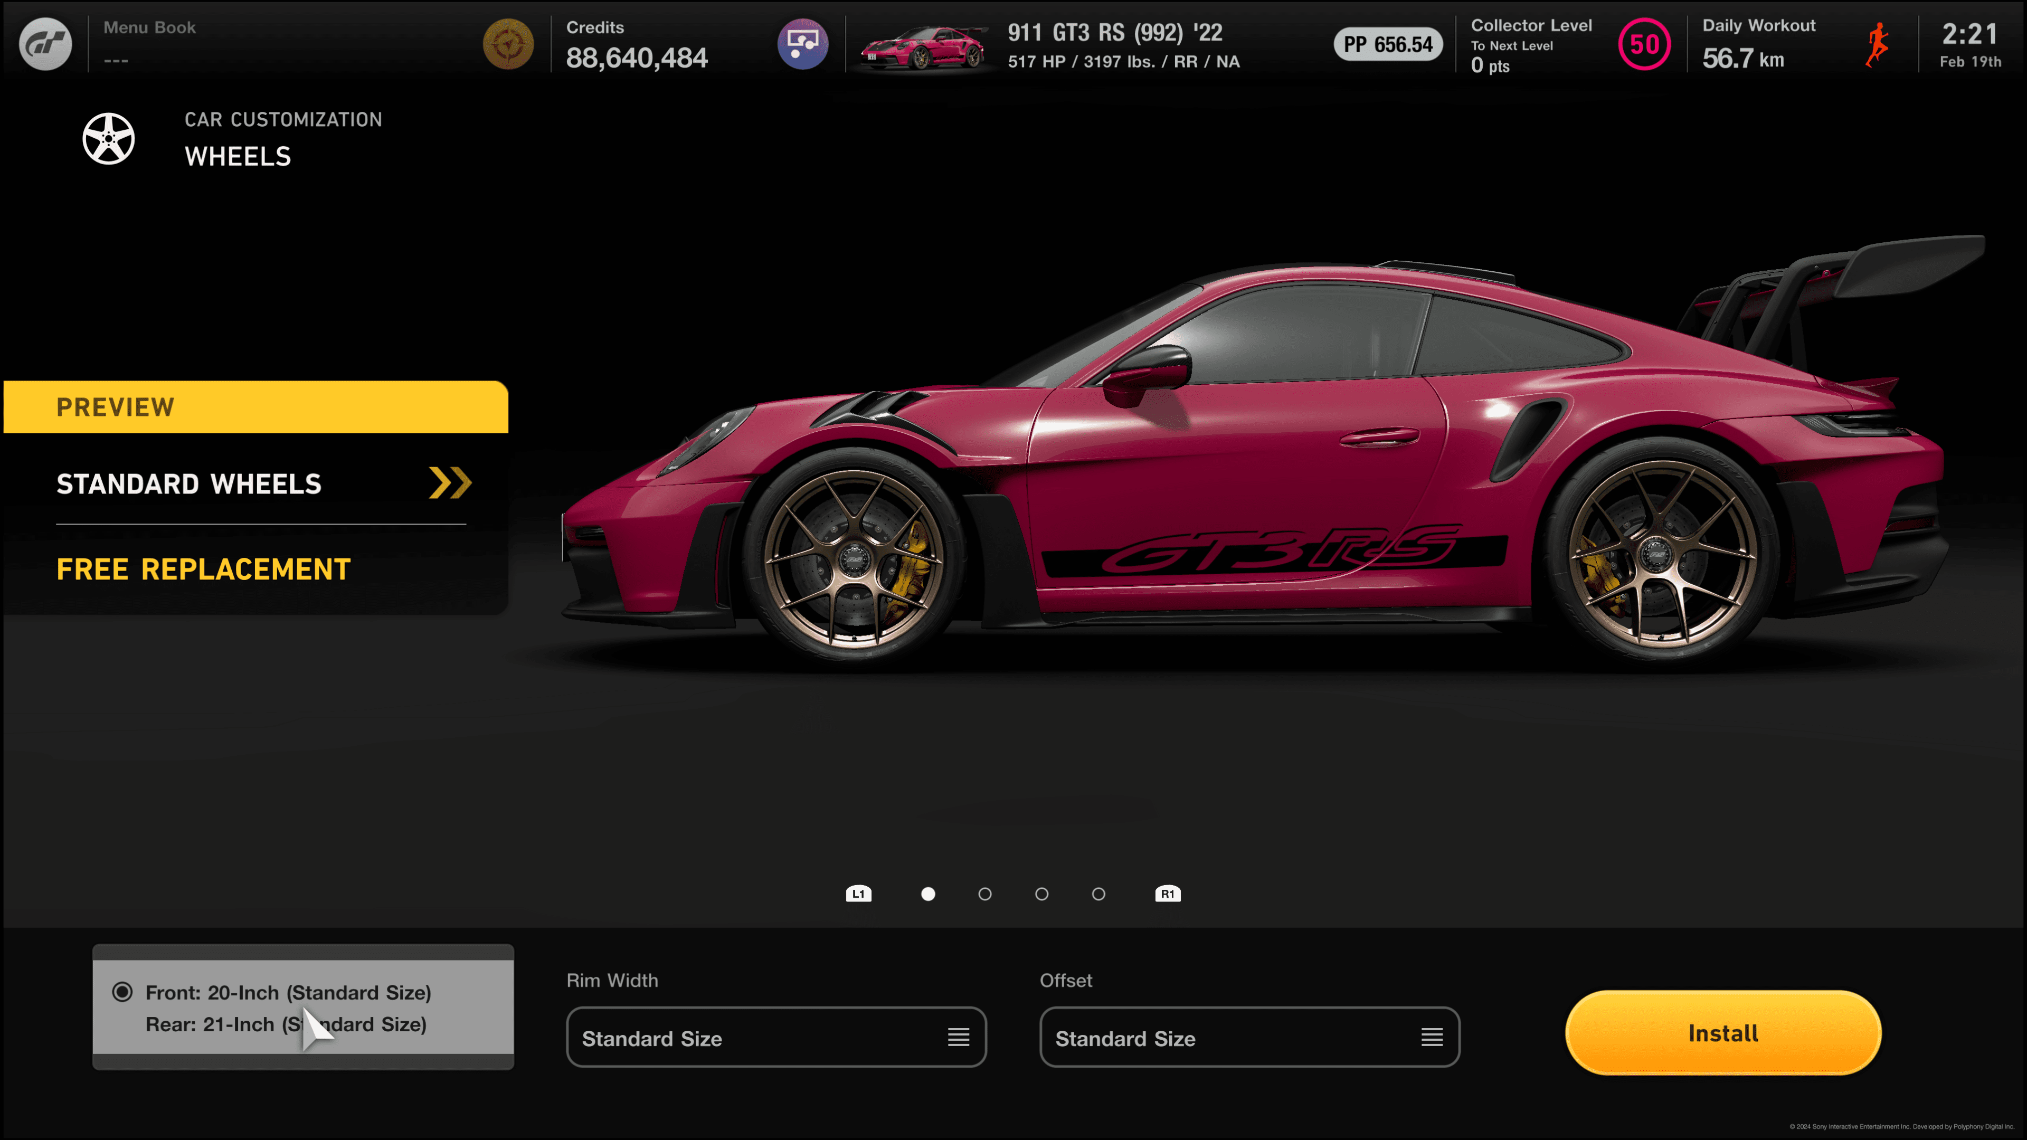Click the Wheels customization icon
Image resolution: width=2027 pixels, height=1140 pixels.
[109, 138]
